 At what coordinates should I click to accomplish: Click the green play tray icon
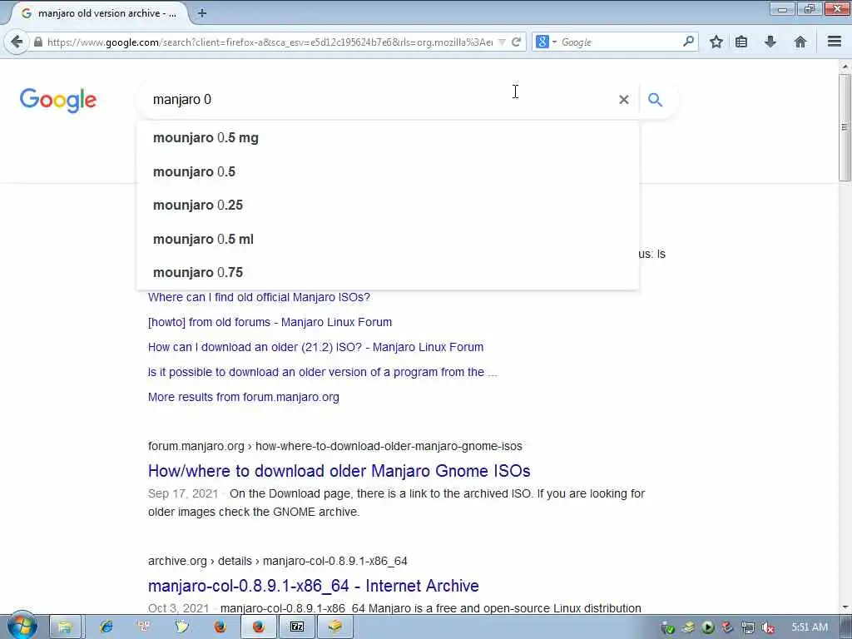pos(707,627)
